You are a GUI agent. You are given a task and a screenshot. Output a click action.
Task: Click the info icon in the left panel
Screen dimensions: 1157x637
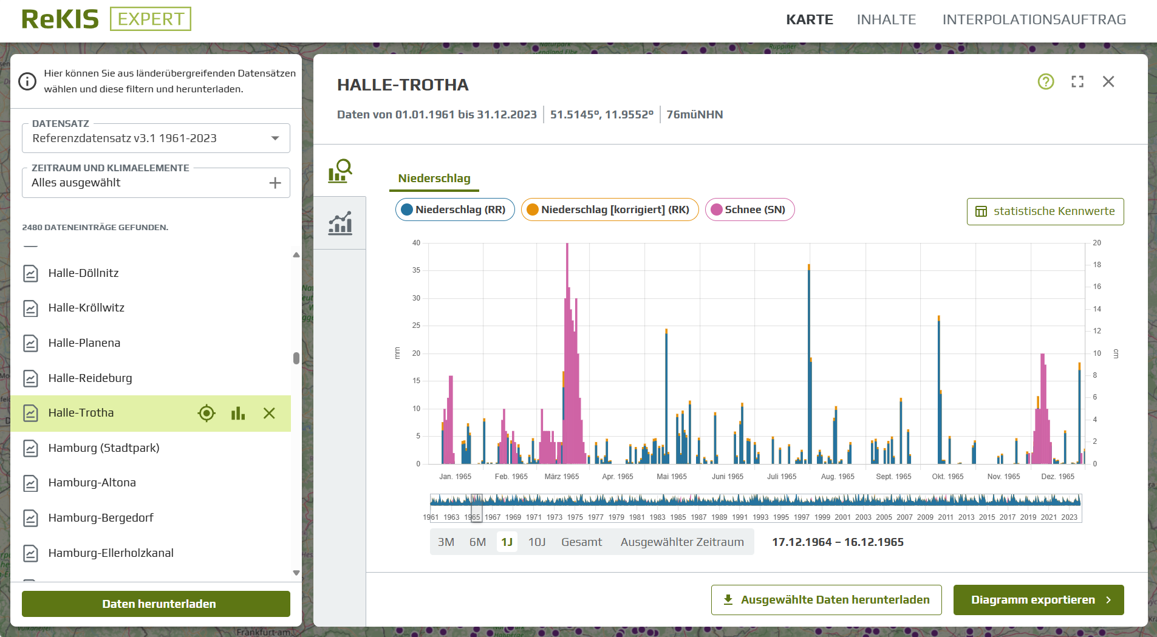(x=27, y=81)
